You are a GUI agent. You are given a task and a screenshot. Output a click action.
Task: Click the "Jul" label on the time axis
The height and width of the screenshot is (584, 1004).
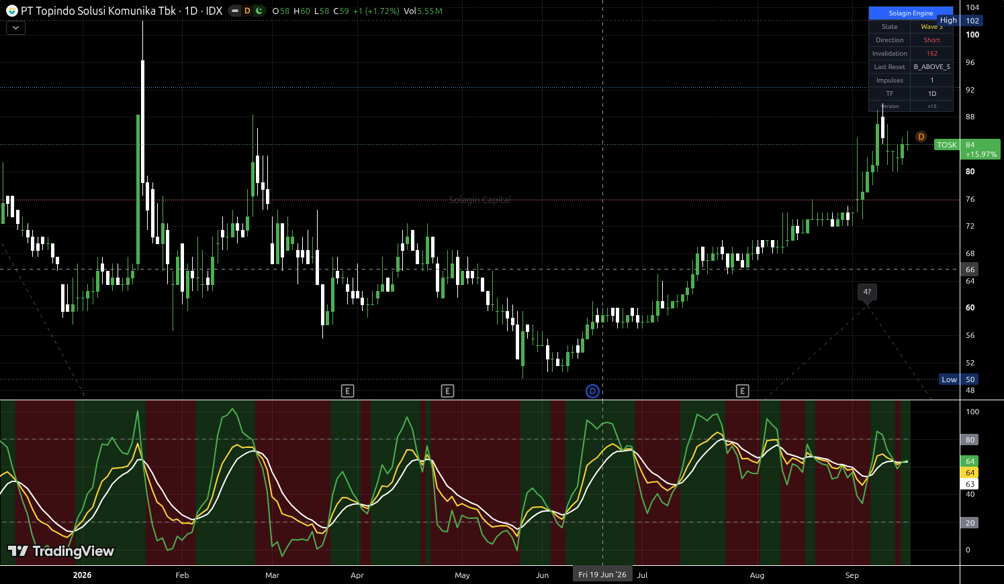pyautogui.click(x=643, y=575)
